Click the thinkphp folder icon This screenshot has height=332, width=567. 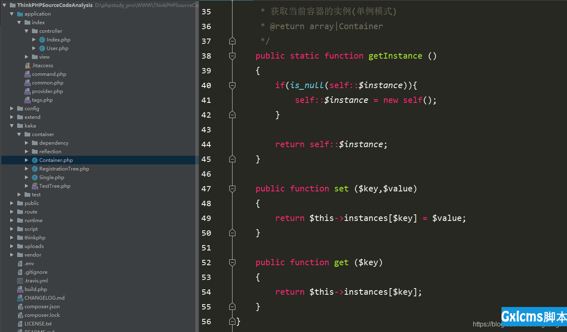(x=20, y=238)
